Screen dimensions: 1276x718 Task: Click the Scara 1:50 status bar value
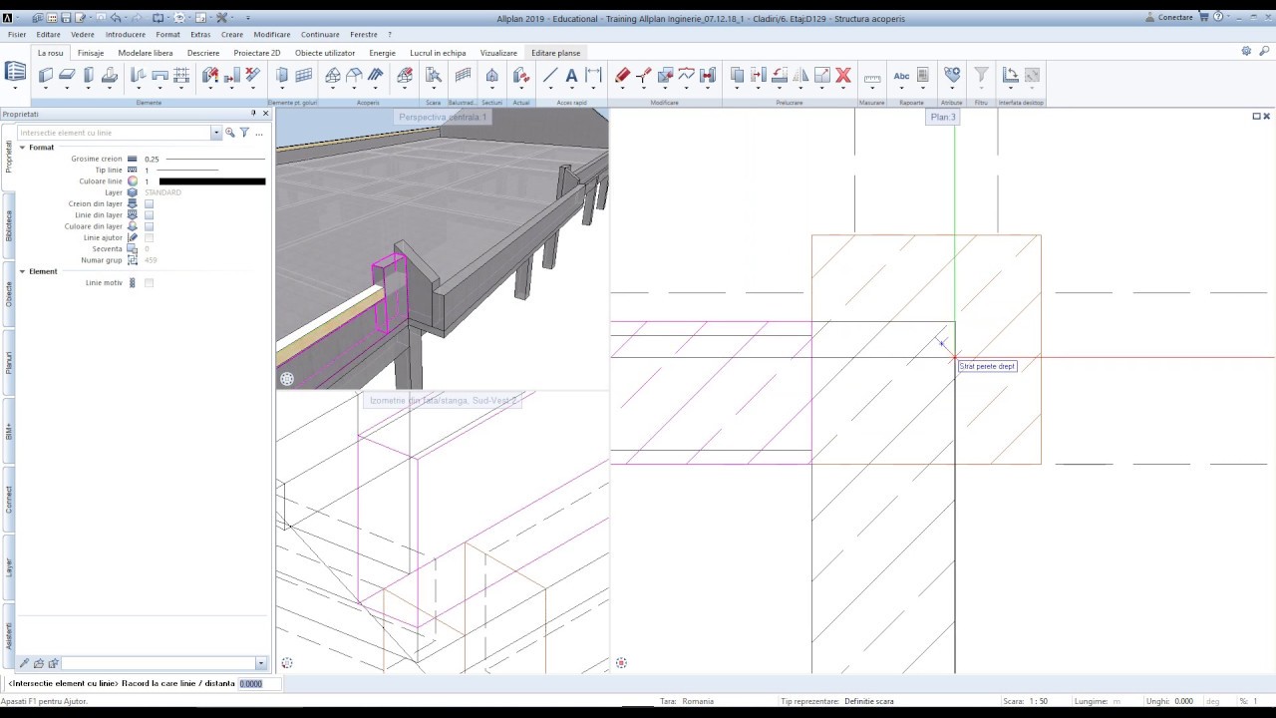[1039, 701]
